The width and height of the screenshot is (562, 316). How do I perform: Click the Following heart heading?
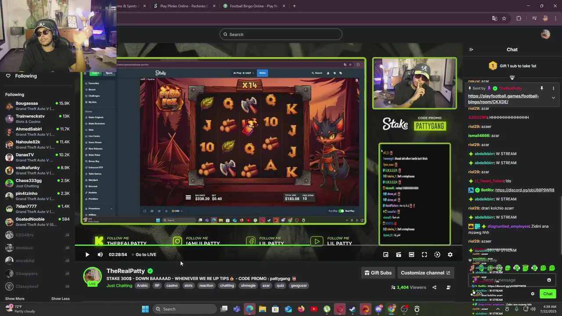21,76
